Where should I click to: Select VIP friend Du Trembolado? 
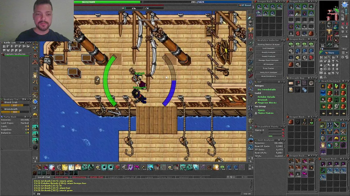point(267,90)
